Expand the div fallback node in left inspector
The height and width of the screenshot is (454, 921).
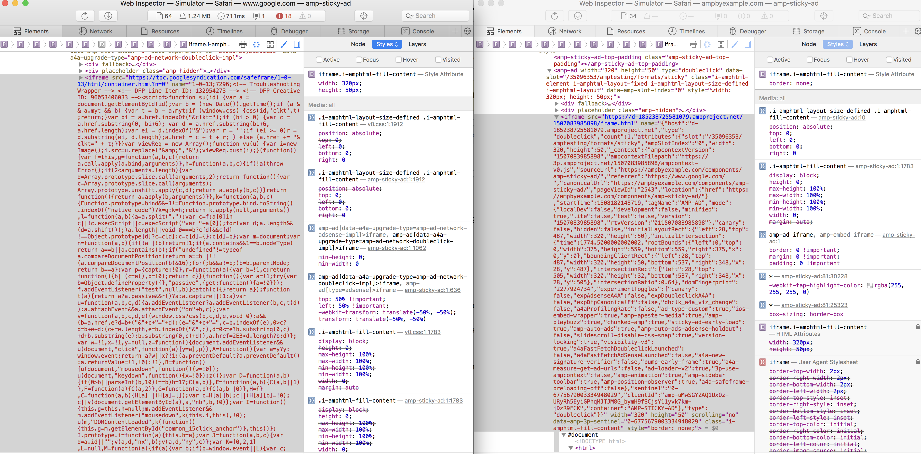(81, 64)
